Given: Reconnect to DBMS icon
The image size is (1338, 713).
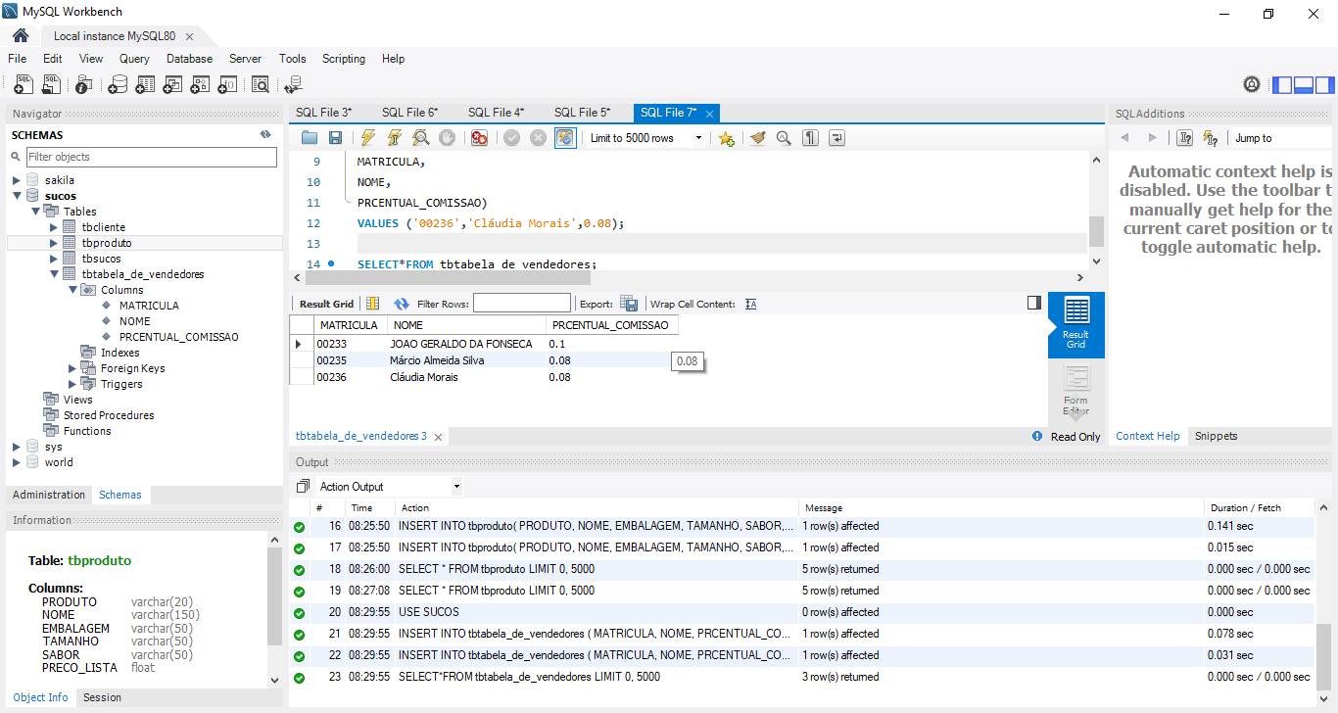Looking at the screenshot, I should tap(293, 85).
